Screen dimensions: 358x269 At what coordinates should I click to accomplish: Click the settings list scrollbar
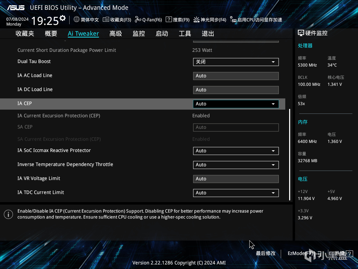290,154
